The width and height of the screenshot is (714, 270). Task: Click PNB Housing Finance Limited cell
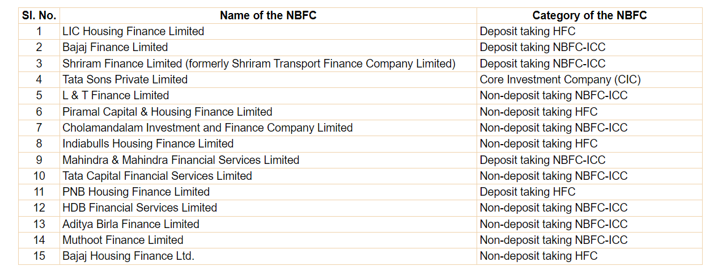(x=136, y=192)
